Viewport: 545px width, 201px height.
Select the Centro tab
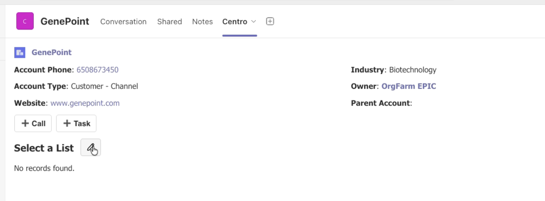(x=235, y=22)
